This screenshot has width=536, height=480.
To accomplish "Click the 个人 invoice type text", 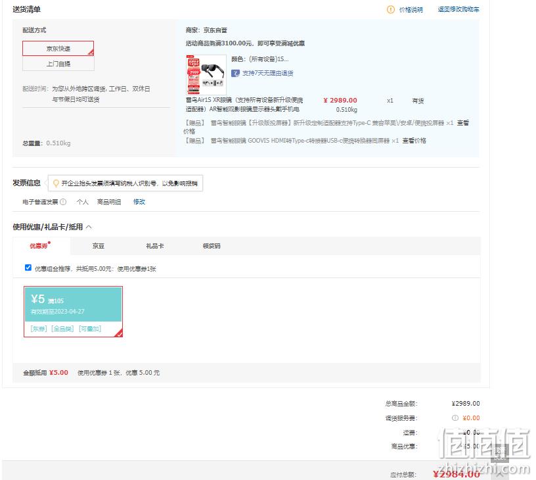I will point(82,202).
